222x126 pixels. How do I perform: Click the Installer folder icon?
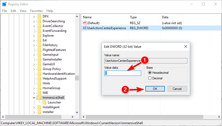click(39, 112)
